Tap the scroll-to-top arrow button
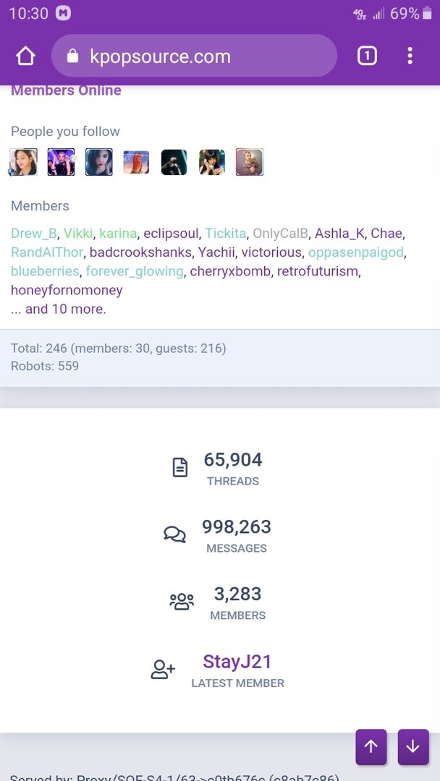The image size is (440, 781). coord(371,746)
